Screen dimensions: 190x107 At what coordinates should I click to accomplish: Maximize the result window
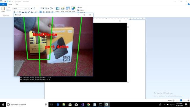[84, 15]
